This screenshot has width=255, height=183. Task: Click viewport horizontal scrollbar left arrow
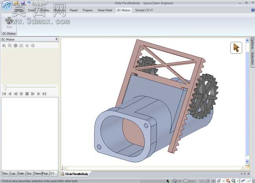pyautogui.click(x=65, y=168)
